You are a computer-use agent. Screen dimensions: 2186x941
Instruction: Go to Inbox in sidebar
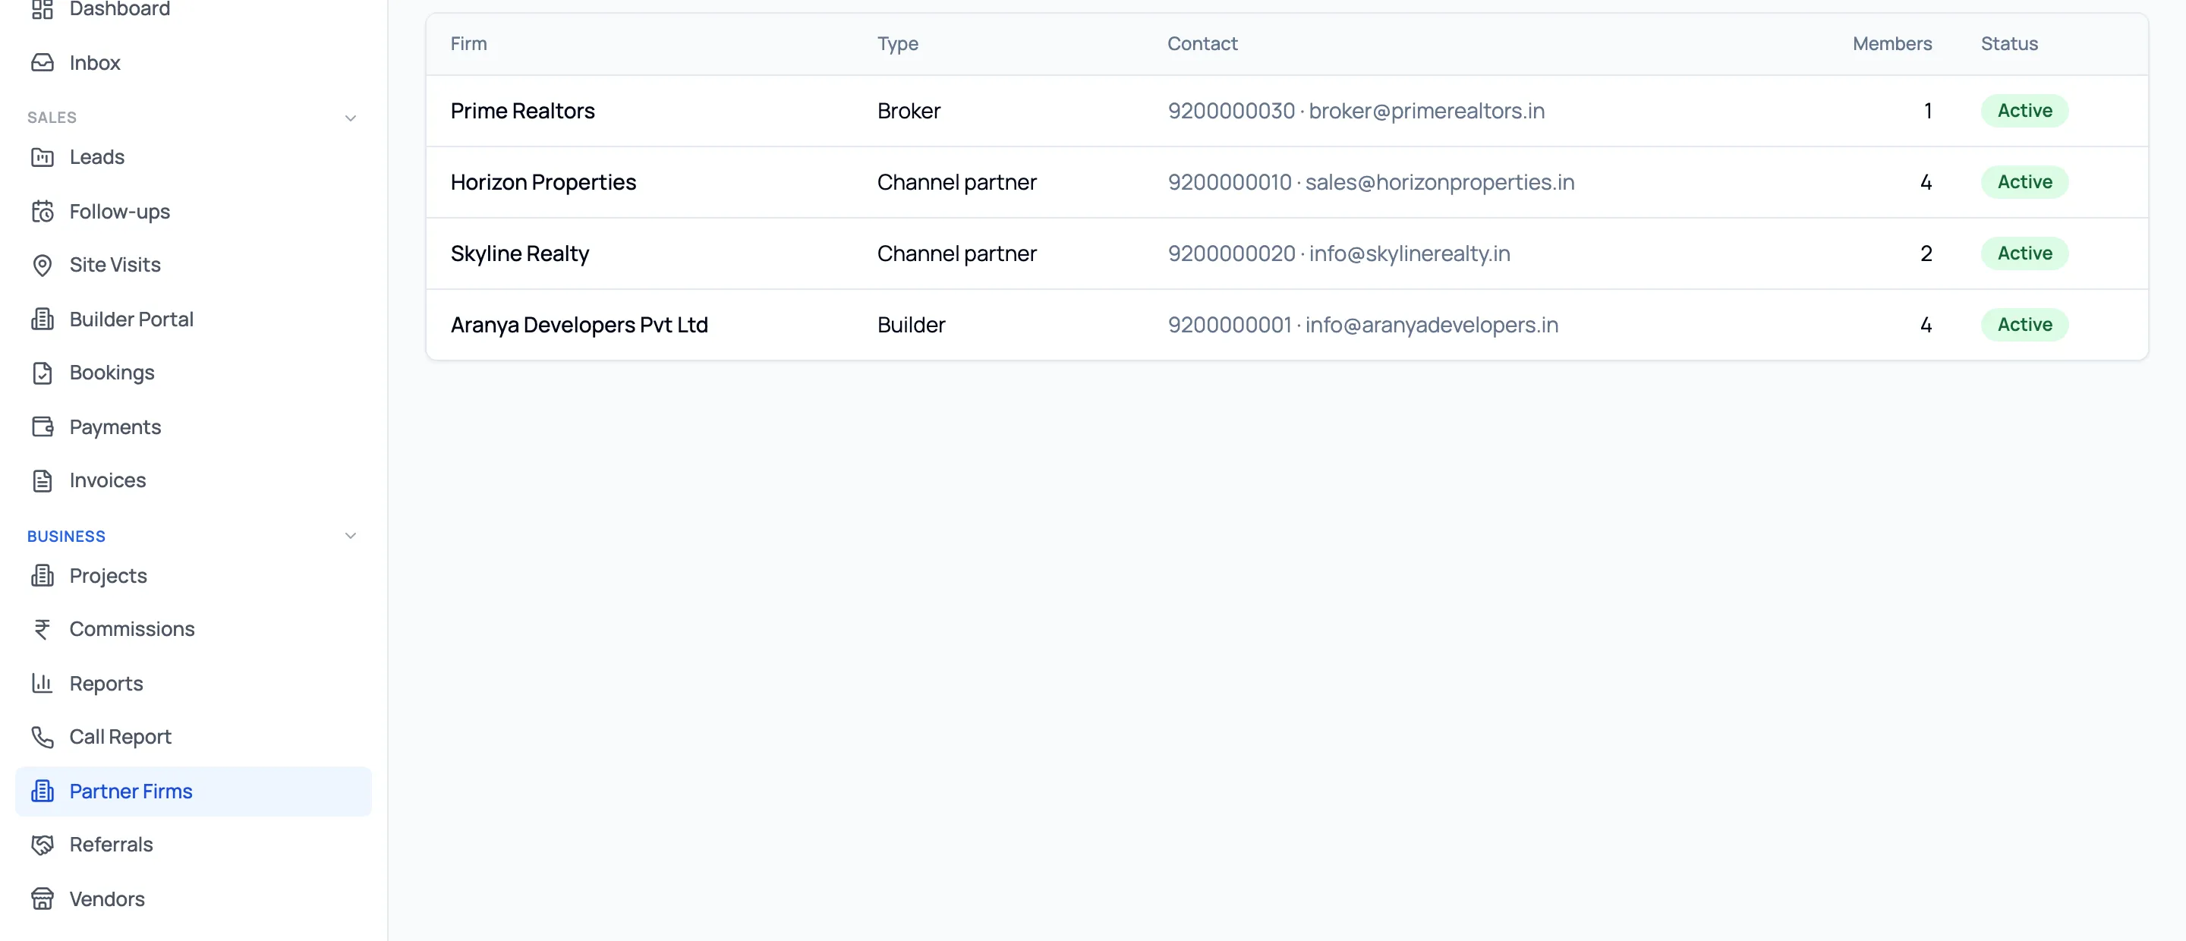coord(194,63)
